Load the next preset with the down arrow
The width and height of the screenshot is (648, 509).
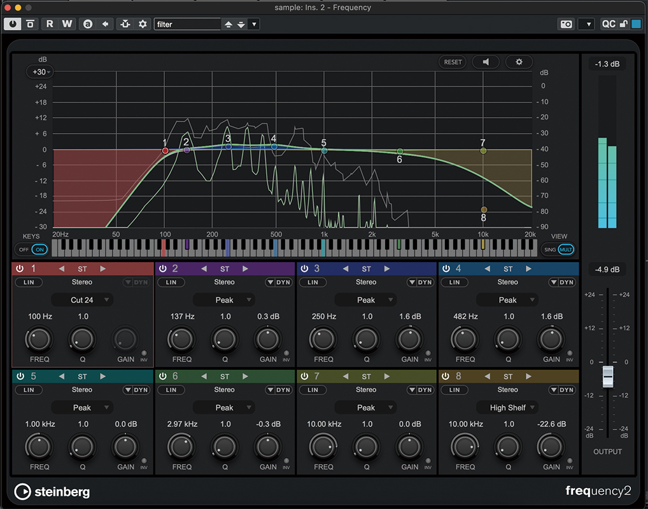click(x=241, y=24)
